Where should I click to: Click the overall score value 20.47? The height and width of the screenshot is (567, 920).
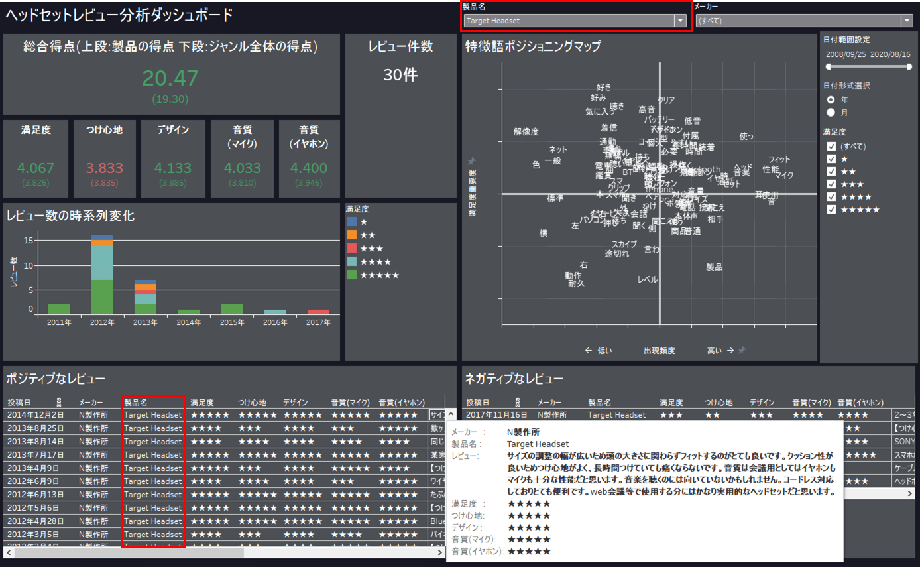(170, 78)
